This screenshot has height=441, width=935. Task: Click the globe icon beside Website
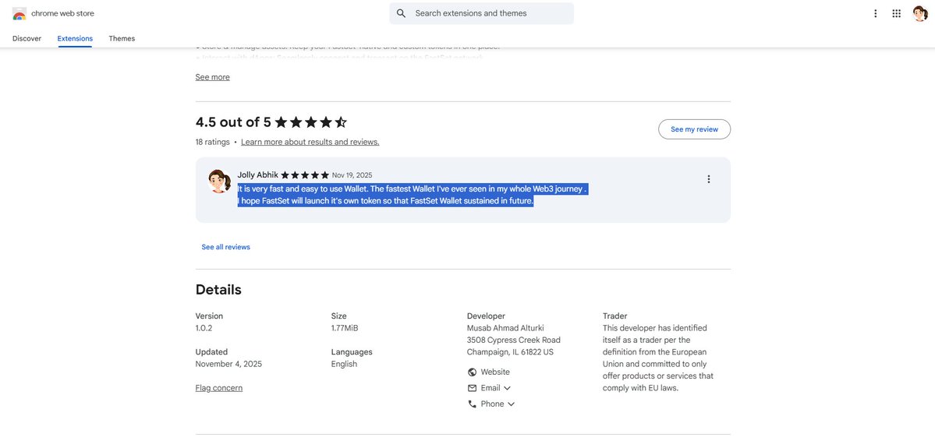click(x=473, y=372)
